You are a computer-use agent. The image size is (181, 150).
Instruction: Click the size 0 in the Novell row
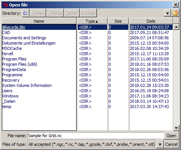coord(109,54)
